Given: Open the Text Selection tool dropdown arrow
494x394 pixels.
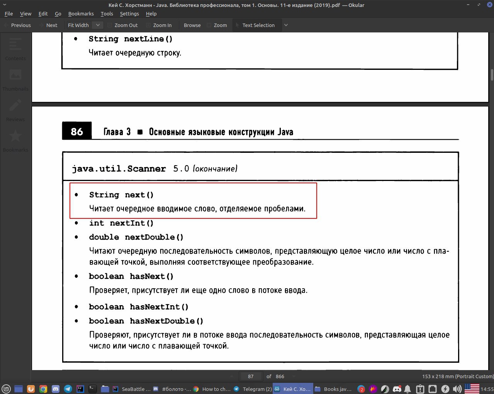Looking at the screenshot, I should click(x=286, y=25).
